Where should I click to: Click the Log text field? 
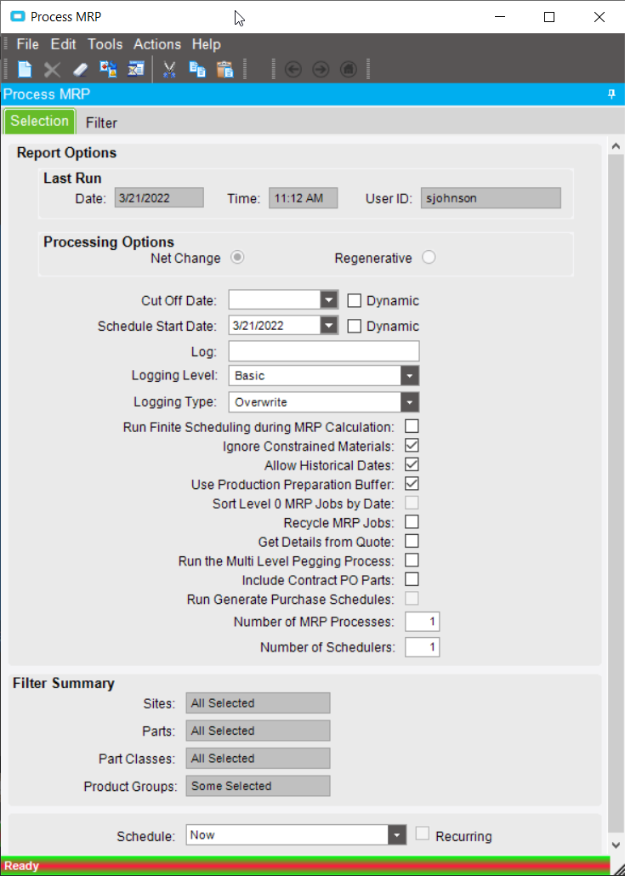[x=324, y=351]
